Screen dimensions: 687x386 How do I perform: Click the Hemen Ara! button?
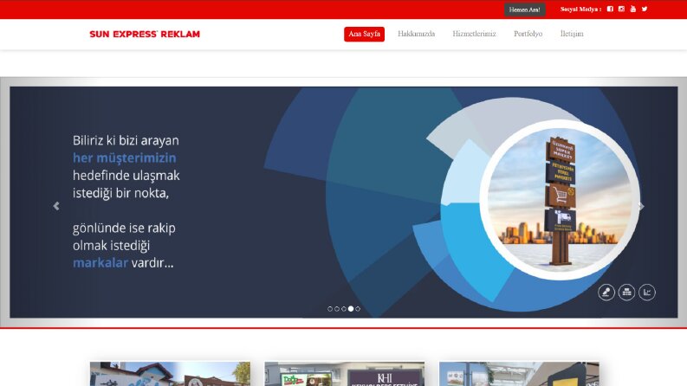tap(524, 10)
